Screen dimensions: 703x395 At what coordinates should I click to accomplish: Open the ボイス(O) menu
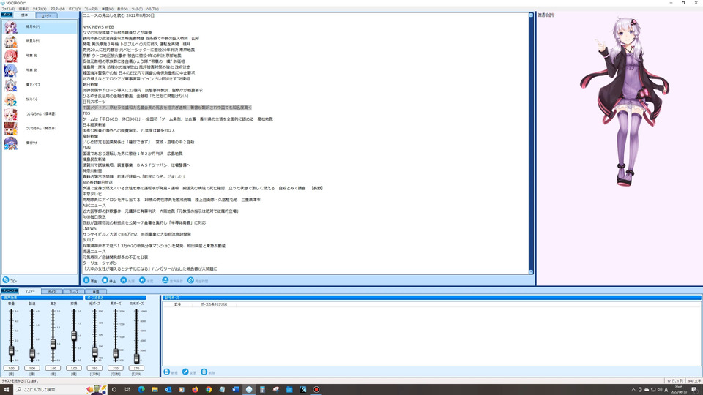coord(75,9)
